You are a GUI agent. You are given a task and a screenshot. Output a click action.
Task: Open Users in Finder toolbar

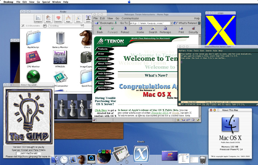pos(88,19)
